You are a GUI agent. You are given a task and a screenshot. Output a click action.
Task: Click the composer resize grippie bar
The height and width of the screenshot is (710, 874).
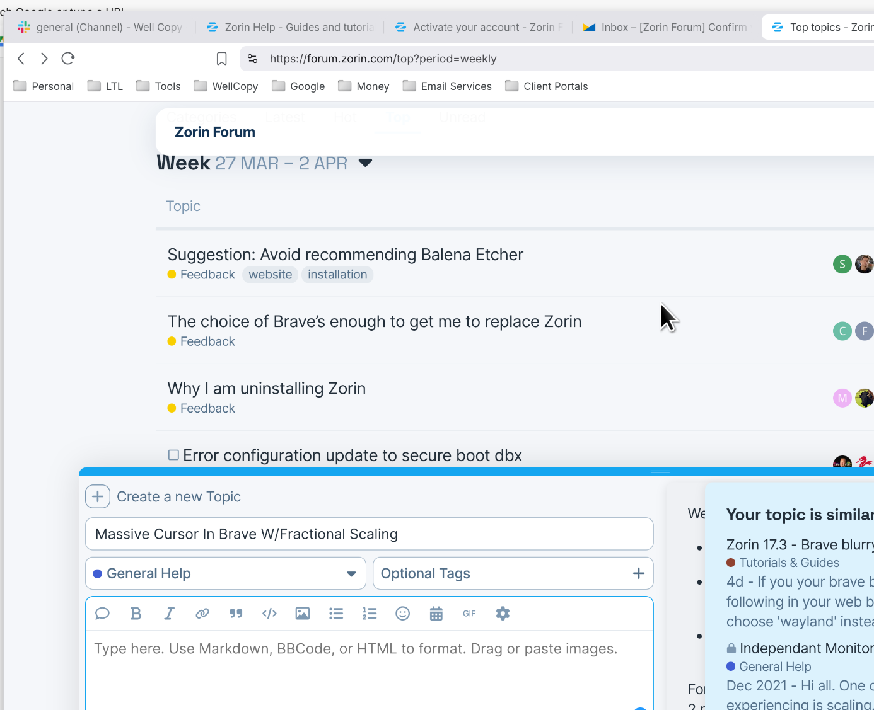point(660,472)
